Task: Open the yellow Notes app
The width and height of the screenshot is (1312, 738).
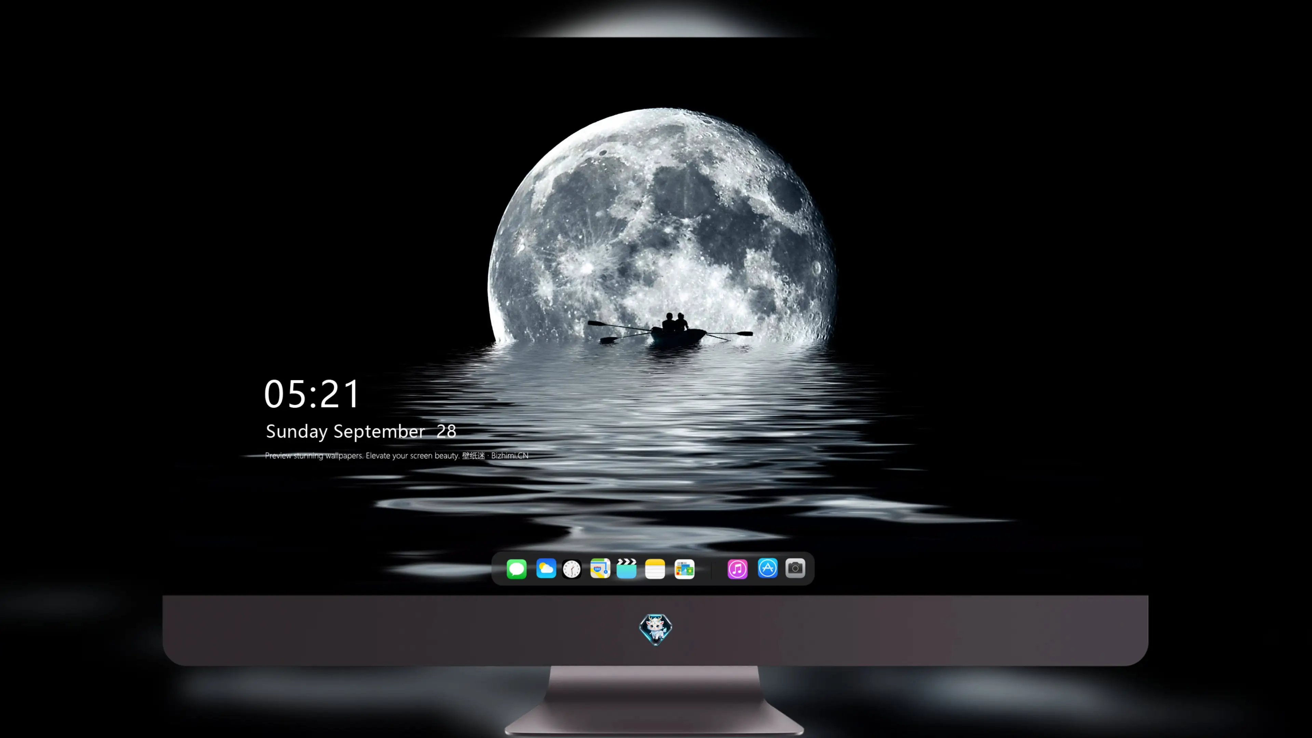Action: 655,569
